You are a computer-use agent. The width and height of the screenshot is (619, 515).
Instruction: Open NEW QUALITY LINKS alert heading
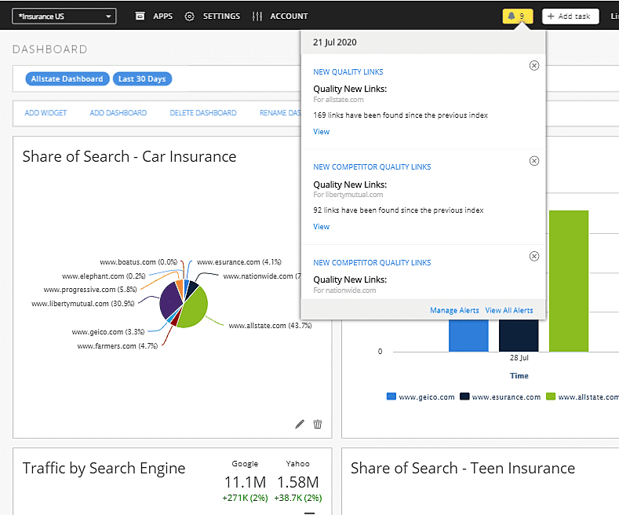[x=348, y=72]
